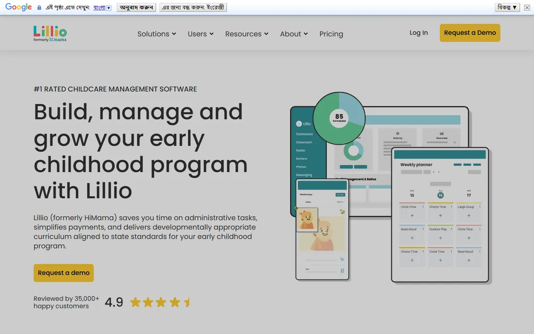Click the half-filled fifth rating star

pyautogui.click(x=187, y=302)
